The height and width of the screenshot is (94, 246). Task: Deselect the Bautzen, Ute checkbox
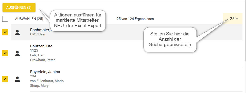click(5, 53)
